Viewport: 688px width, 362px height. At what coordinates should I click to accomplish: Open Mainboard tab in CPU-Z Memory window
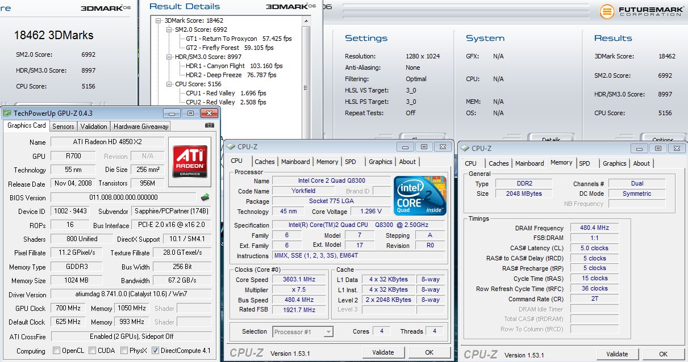tap(529, 163)
